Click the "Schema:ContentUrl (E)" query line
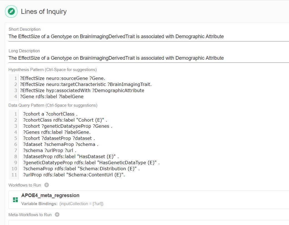 click(74, 175)
